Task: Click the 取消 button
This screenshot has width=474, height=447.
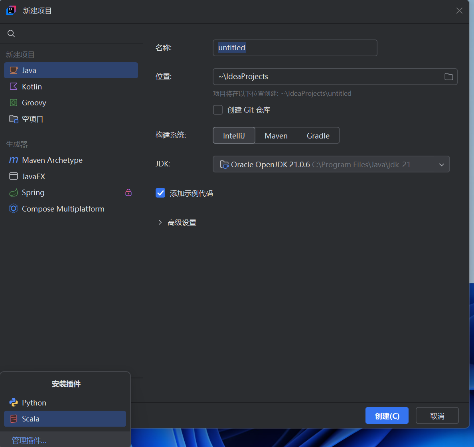Action: click(437, 416)
